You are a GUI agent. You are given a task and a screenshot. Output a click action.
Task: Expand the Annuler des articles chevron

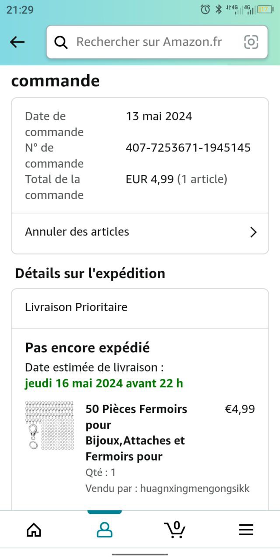tap(253, 232)
